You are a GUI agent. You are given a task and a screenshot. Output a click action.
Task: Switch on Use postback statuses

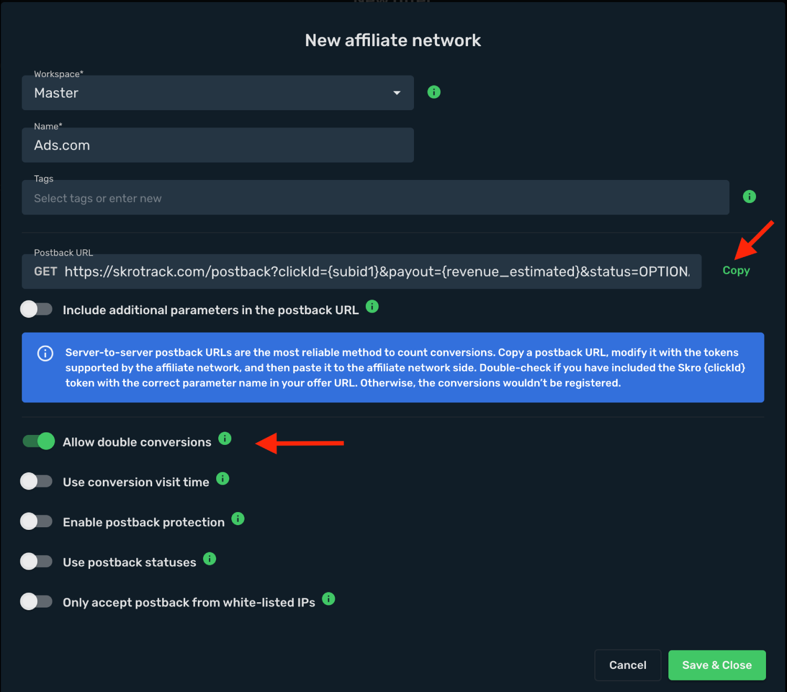pyautogui.click(x=36, y=561)
